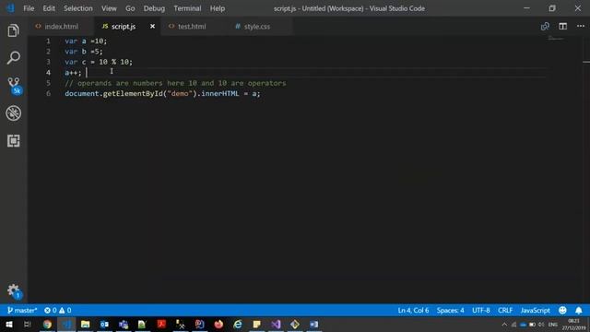590x332 pixels.
Task: Open Task View on the taskbar
Action: coord(27,324)
